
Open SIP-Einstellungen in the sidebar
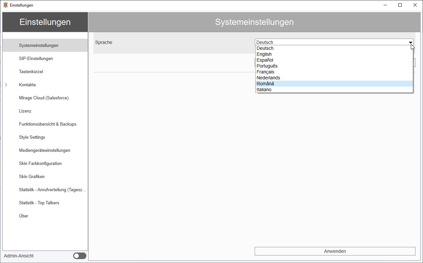45,58
